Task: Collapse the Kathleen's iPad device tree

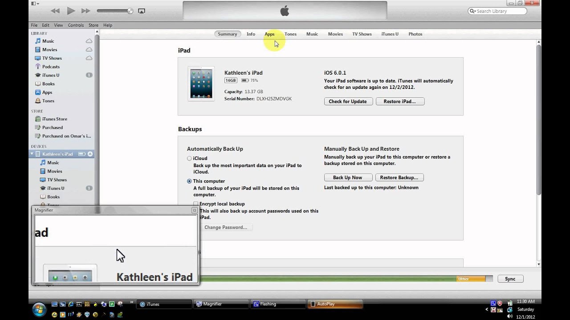Action: pyautogui.click(x=32, y=154)
